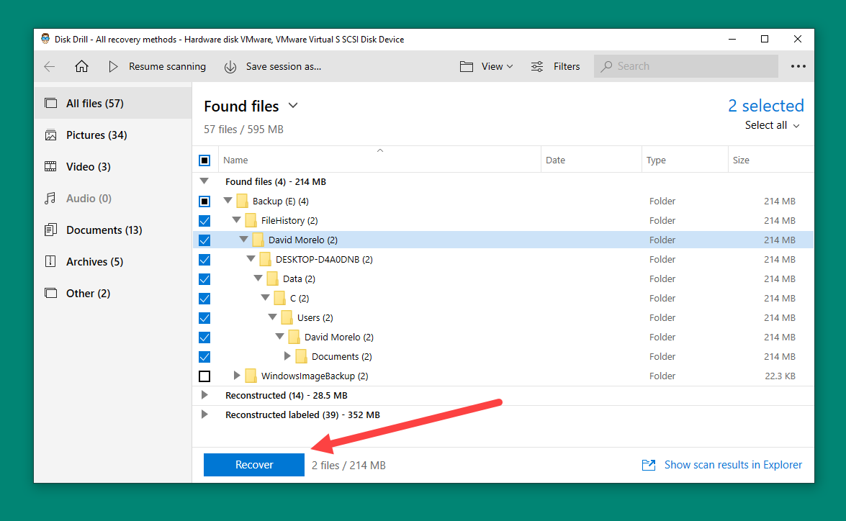Click the Show in Explorer export icon
This screenshot has height=521, width=846.
coord(649,465)
